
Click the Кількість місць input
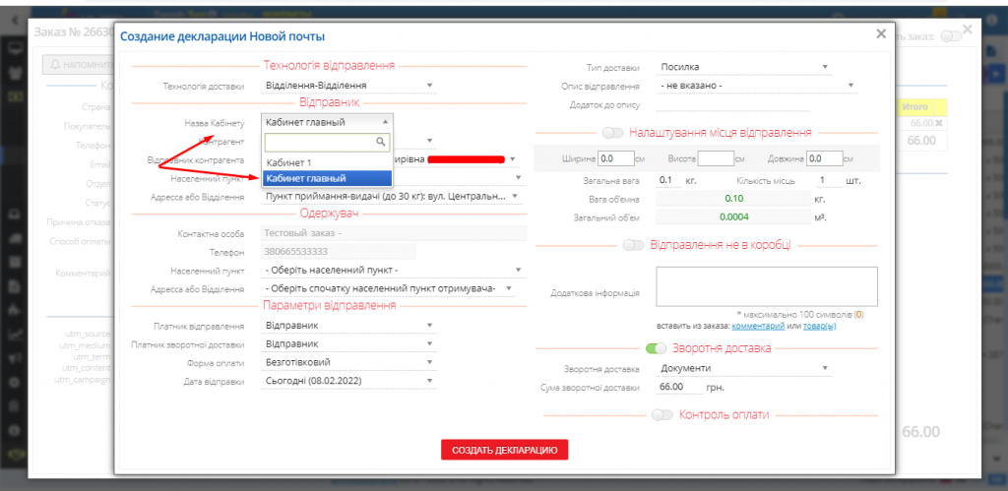pyautogui.click(x=827, y=181)
